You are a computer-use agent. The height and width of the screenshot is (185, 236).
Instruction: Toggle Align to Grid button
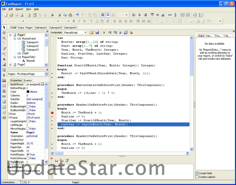pyautogui.click(x=108, y=15)
